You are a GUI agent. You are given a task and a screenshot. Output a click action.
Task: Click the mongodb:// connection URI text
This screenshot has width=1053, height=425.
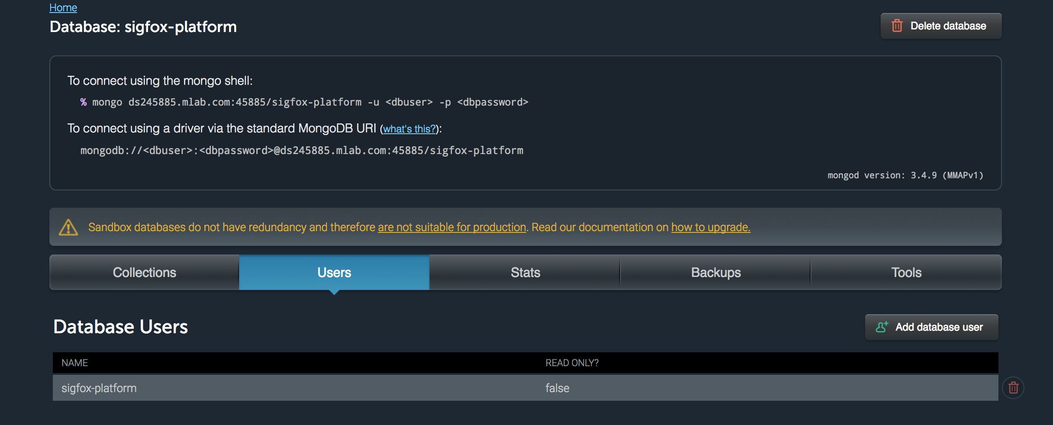click(302, 151)
